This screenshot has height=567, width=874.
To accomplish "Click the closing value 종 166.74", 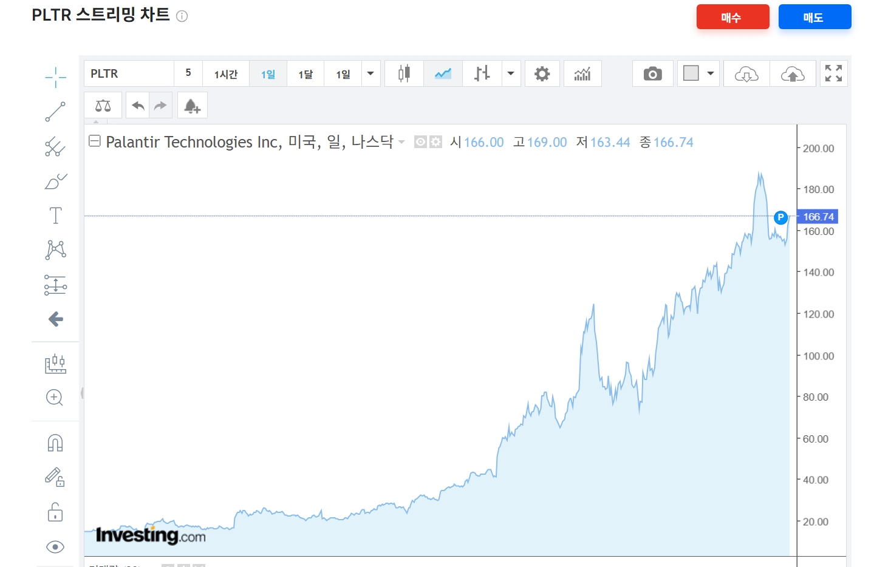I will (666, 142).
